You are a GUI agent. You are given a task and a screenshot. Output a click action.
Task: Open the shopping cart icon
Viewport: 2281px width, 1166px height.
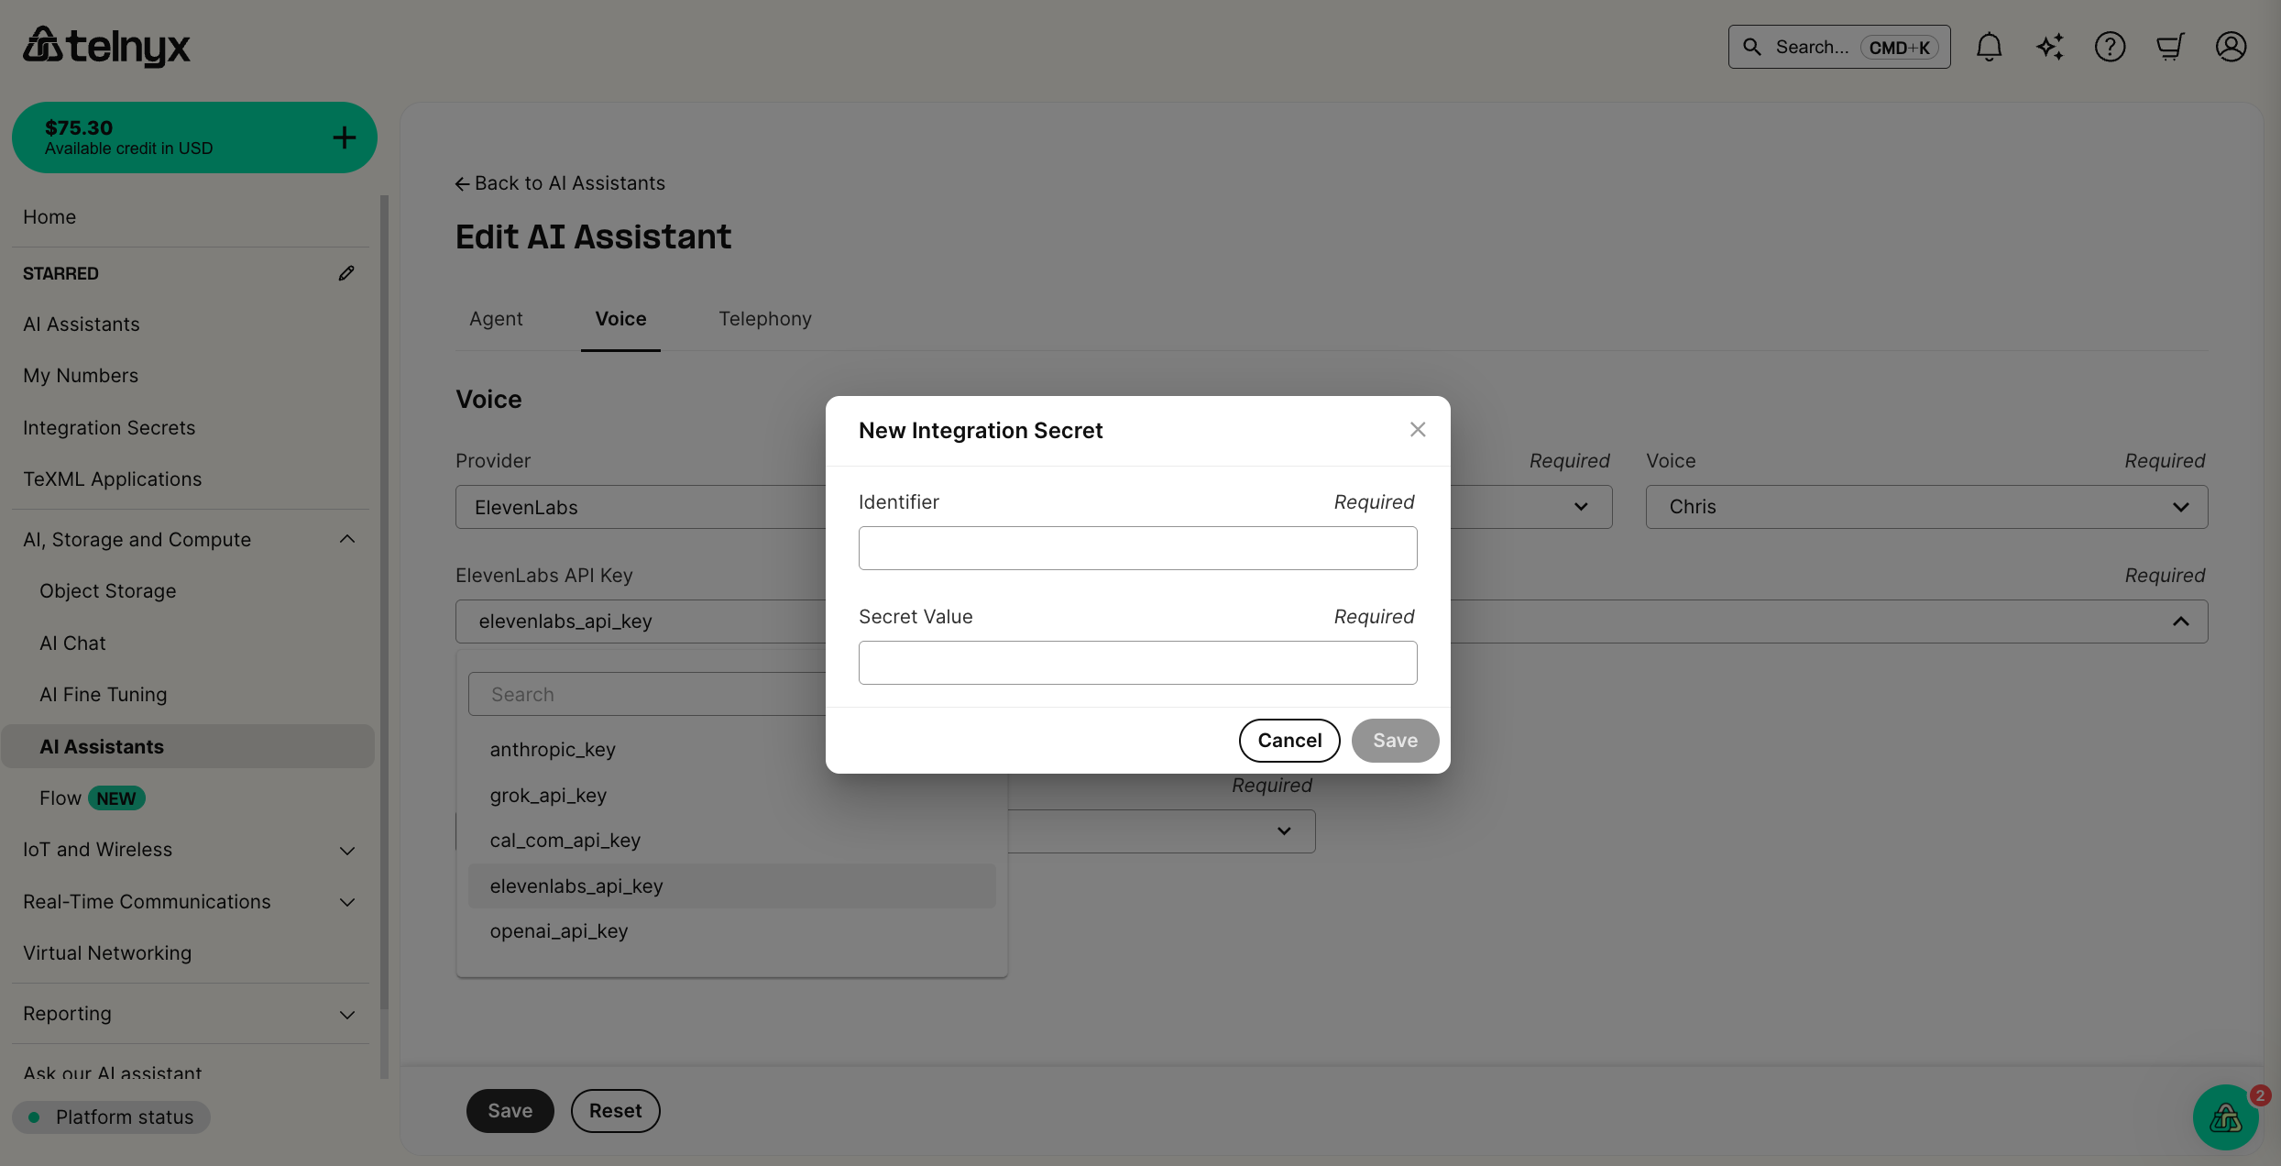point(2169,46)
